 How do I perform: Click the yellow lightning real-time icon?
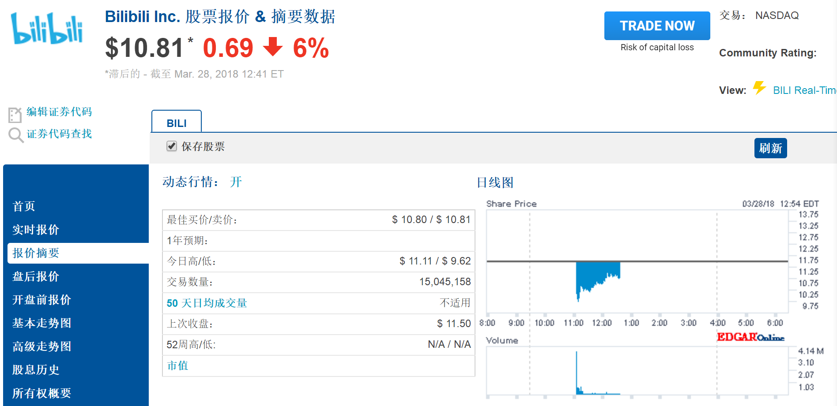pos(759,88)
